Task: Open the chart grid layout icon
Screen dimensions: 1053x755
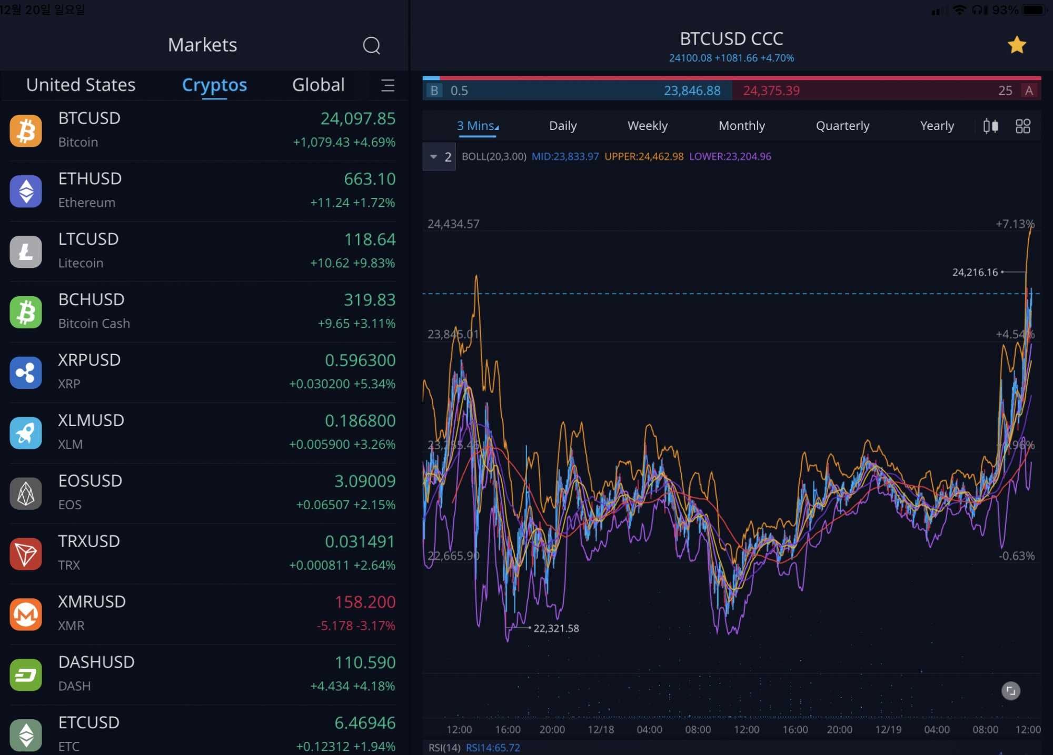Action: click(1022, 126)
